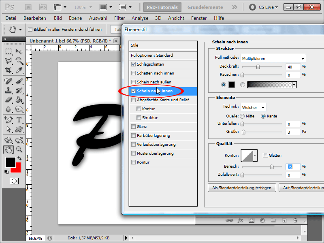The image size is (324, 243).
Task: Open the Datei menu
Action: point(11,18)
